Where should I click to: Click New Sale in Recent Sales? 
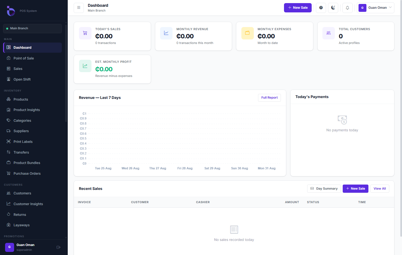click(355, 189)
